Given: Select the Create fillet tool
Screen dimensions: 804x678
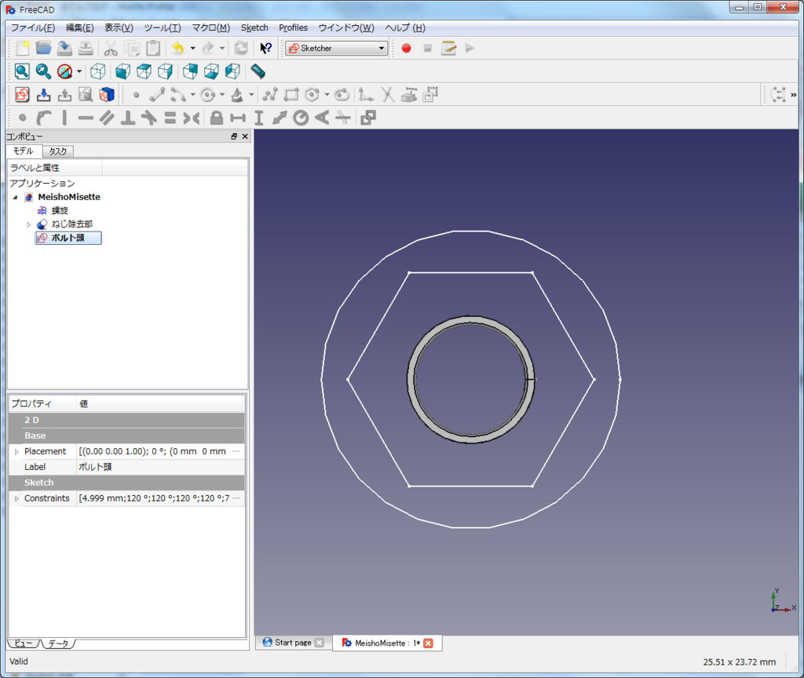Looking at the screenshot, I should (x=366, y=95).
